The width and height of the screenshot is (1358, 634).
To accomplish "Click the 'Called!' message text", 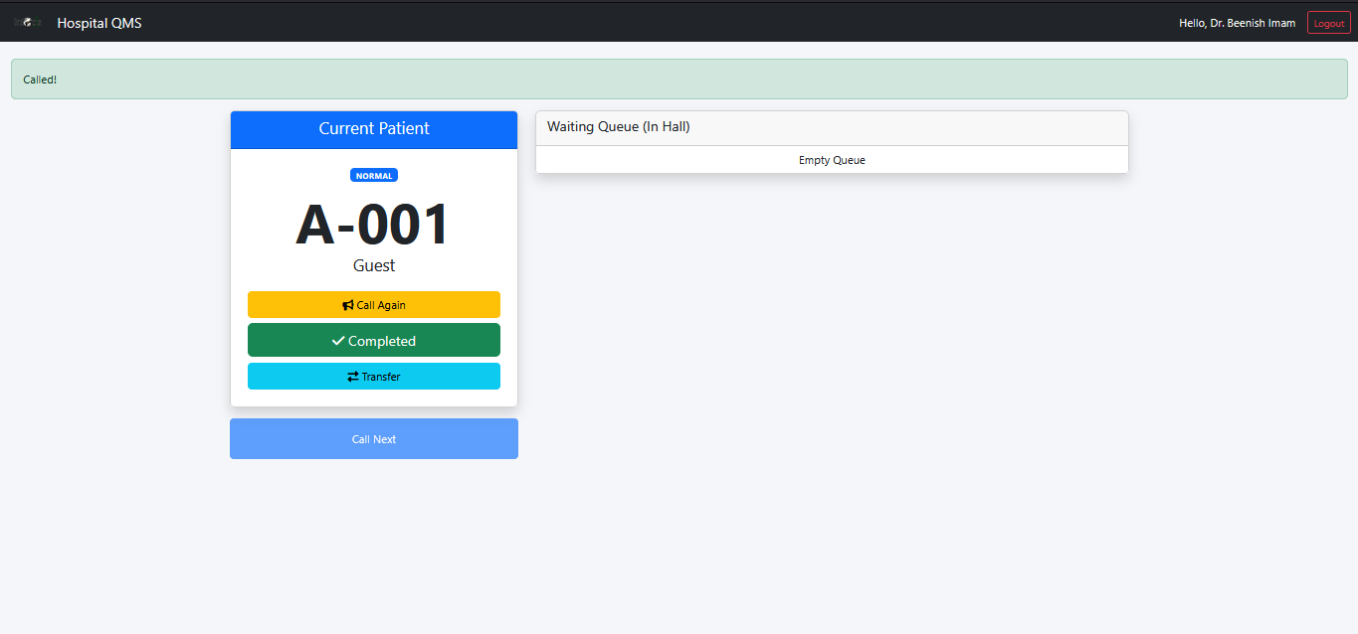I will click(x=40, y=79).
